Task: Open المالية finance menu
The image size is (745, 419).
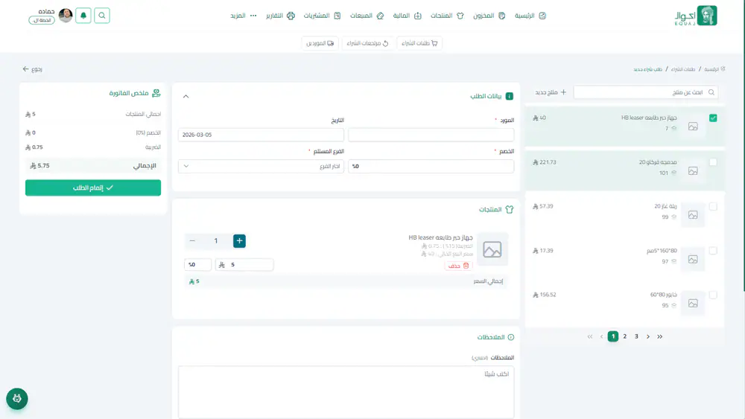Action: pos(408,16)
